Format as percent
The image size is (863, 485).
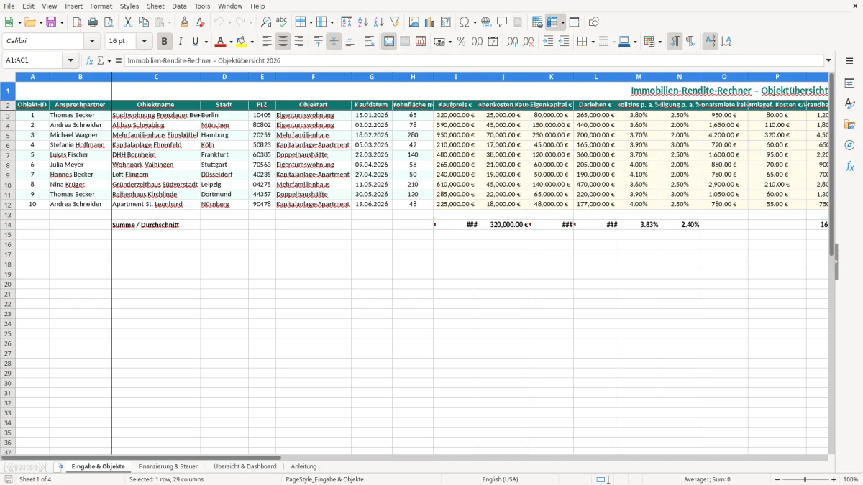pyautogui.click(x=461, y=42)
